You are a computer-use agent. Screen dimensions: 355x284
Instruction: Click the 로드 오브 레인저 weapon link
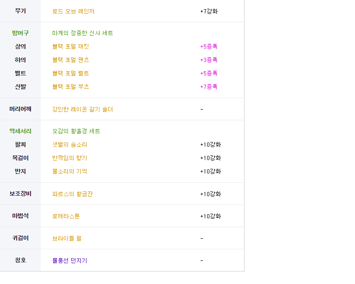[x=73, y=11]
